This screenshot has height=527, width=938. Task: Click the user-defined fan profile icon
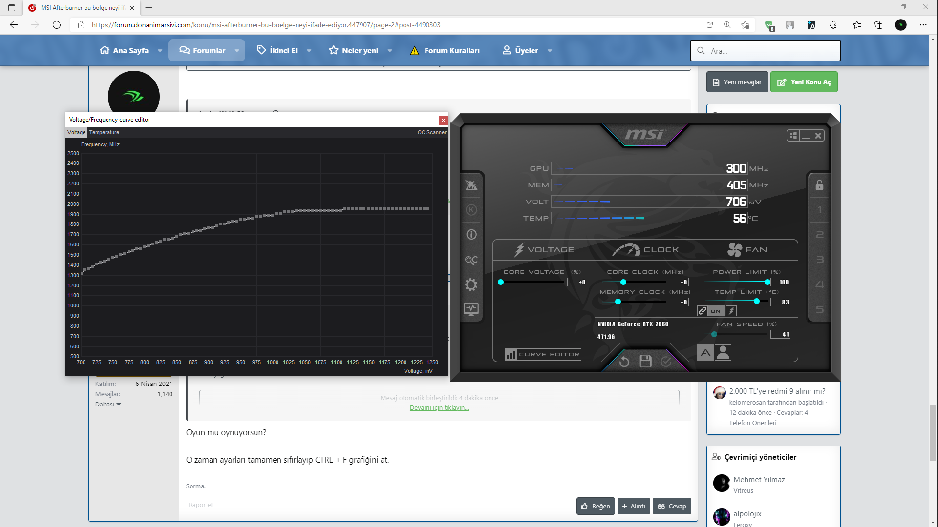[x=723, y=352]
